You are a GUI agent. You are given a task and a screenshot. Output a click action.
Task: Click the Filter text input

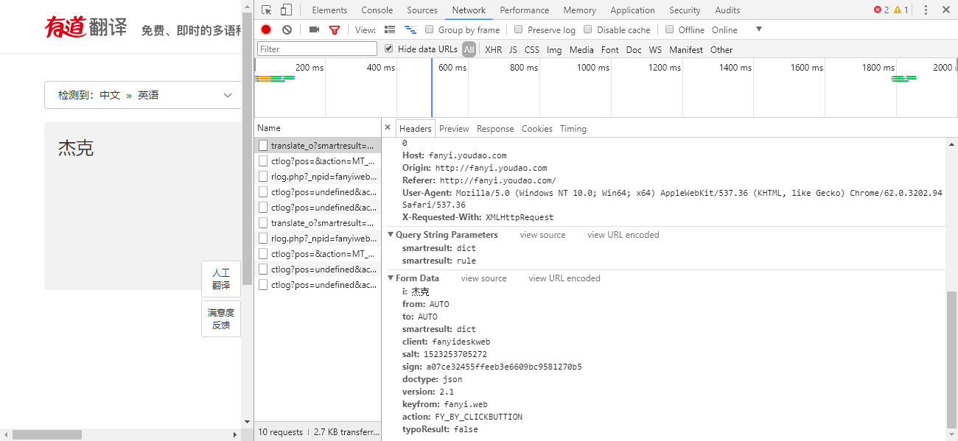[x=317, y=49]
